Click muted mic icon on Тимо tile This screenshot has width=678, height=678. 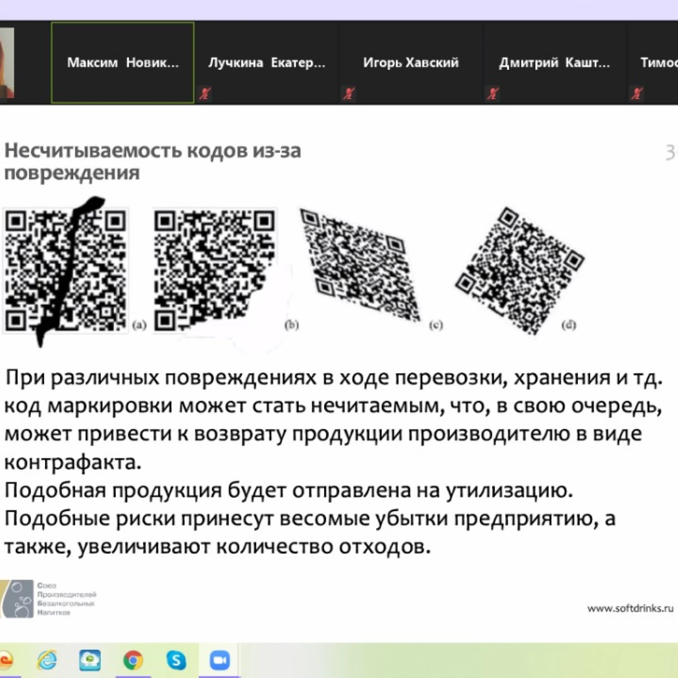click(x=636, y=94)
